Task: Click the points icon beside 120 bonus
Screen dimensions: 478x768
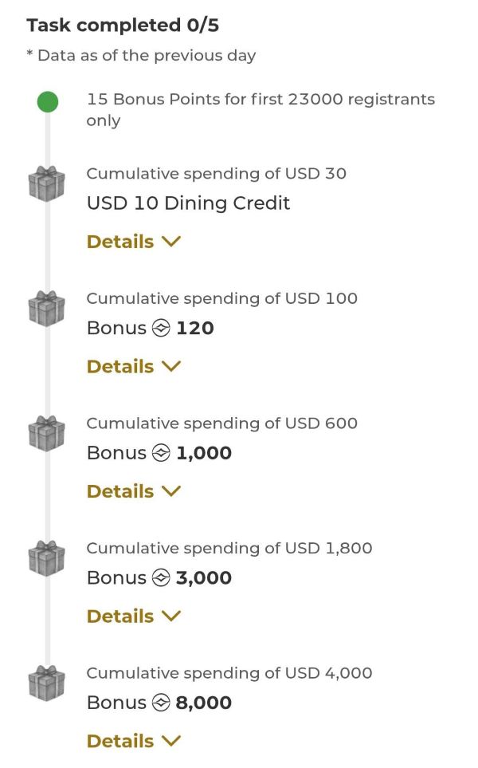Action: [x=161, y=329]
